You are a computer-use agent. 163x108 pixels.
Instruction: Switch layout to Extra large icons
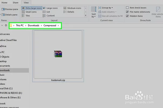coord(32,8)
